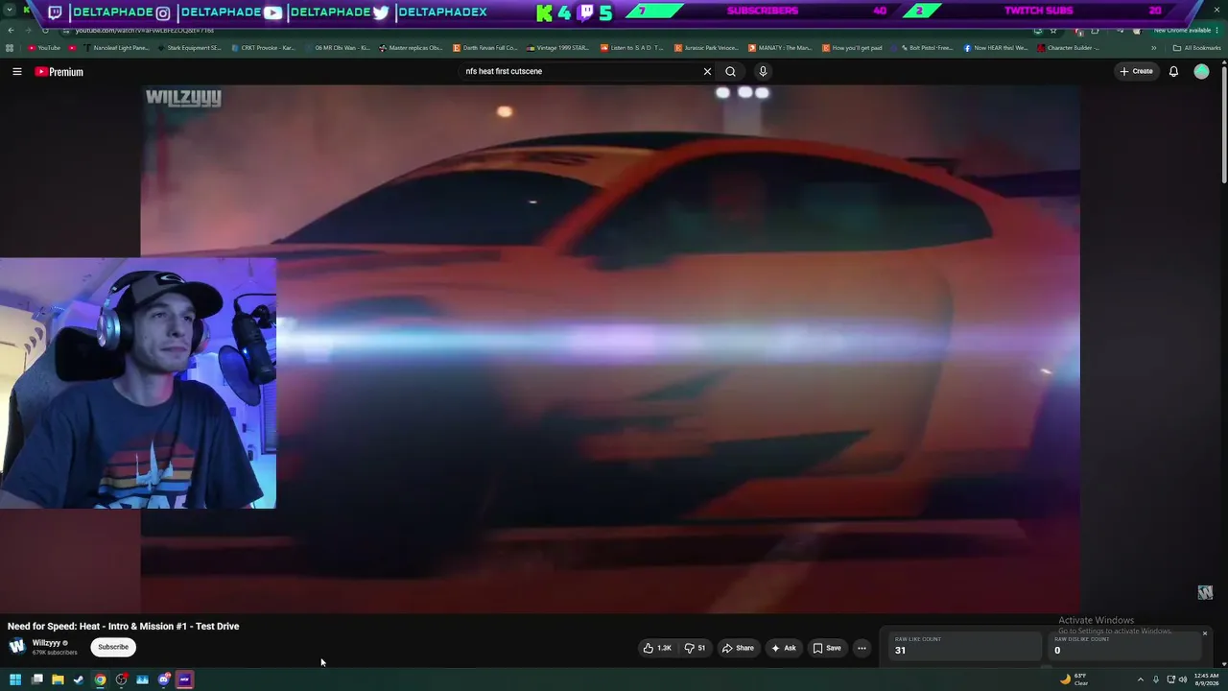Open the Windows Start menu

(15, 679)
